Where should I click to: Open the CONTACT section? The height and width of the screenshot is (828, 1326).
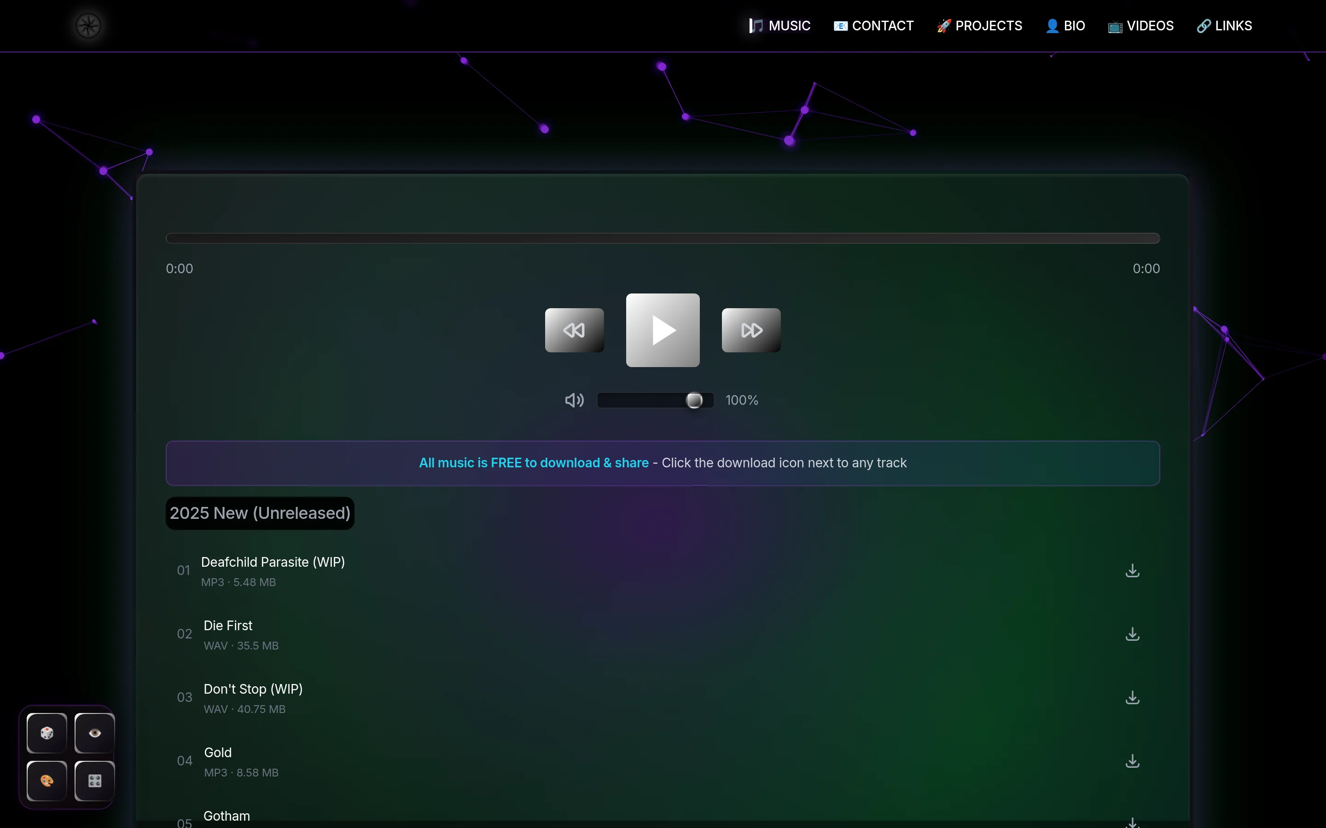coord(872,25)
